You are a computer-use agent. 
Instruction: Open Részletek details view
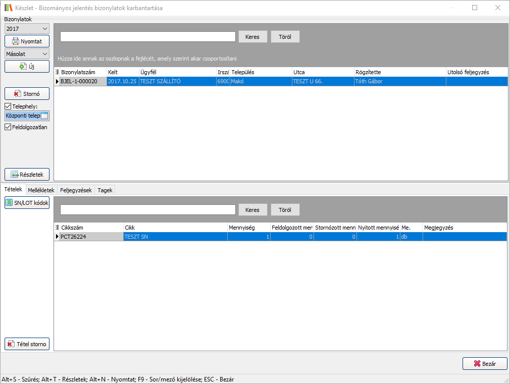click(27, 174)
